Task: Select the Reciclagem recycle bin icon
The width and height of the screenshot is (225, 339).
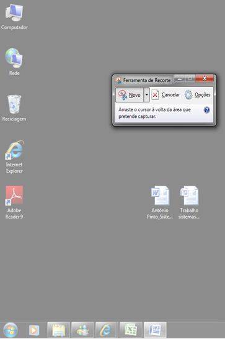Action: pos(14,108)
